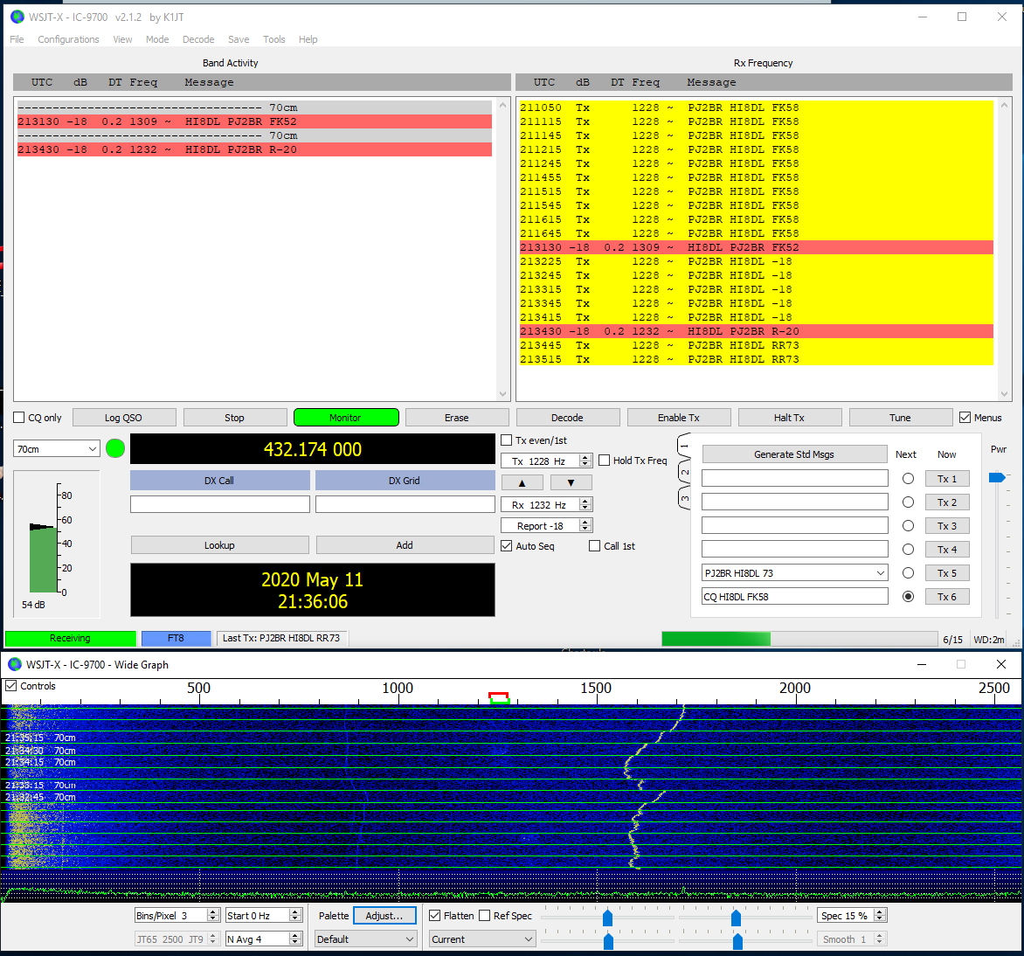Image resolution: width=1024 pixels, height=956 pixels.
Task: Select the Next radio button for Tx 1
Action: tap(908, 478)
